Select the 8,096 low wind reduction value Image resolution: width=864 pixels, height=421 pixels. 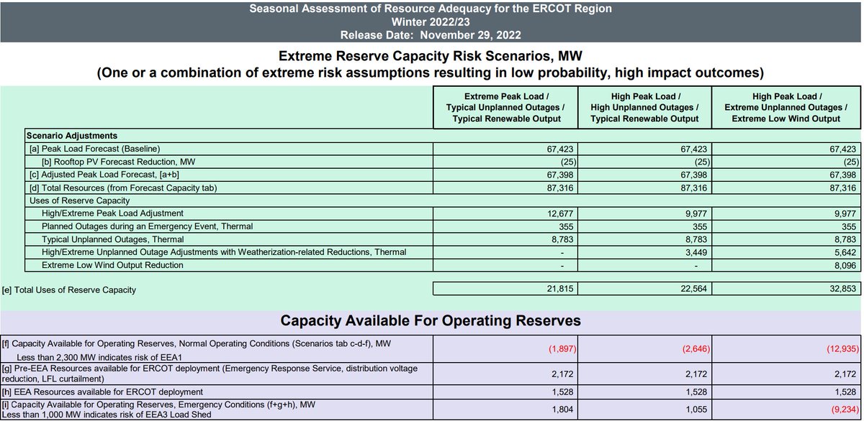point(845,265)
